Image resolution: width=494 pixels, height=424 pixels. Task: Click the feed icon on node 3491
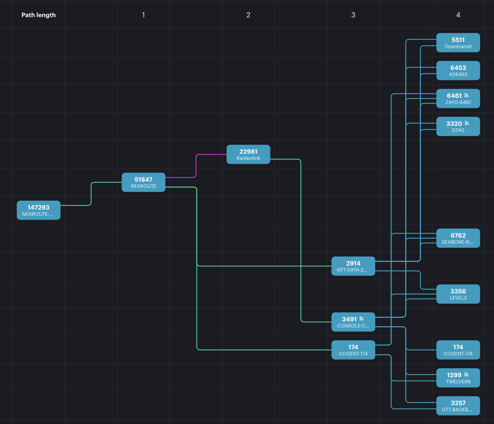point(361,319)
